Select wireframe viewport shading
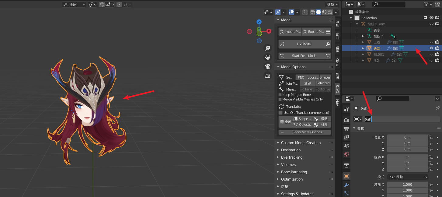The width and height of the screenshot is (442, 197). point(313,12)
